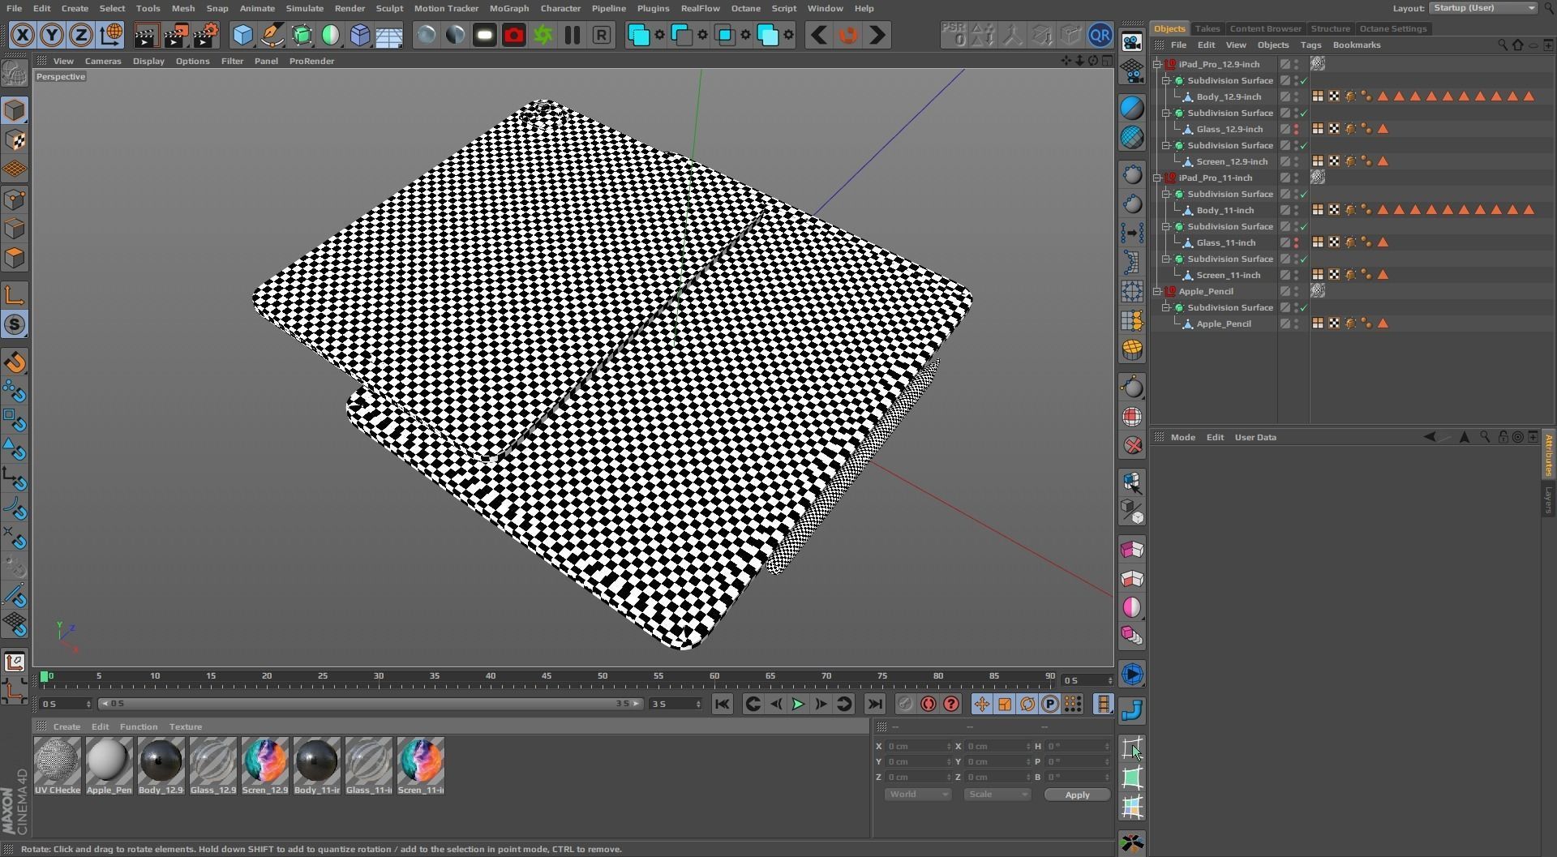Go to the previous history arrow
This screenshot has height=857, width=1557.
(819, 35)
